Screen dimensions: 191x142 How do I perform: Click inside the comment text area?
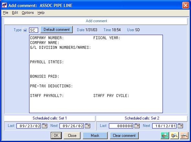96,74
